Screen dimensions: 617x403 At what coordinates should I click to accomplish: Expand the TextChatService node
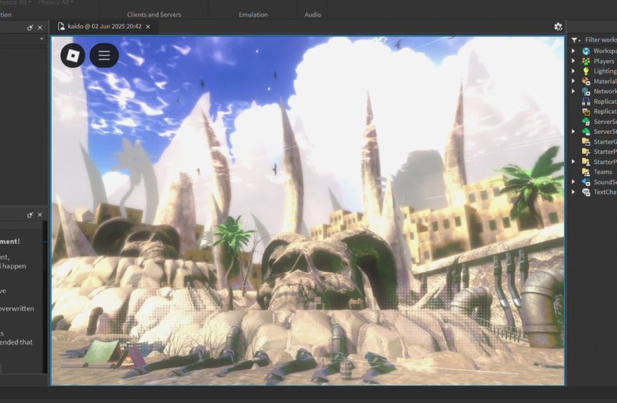pyautogui.click(x=573, y=192)
